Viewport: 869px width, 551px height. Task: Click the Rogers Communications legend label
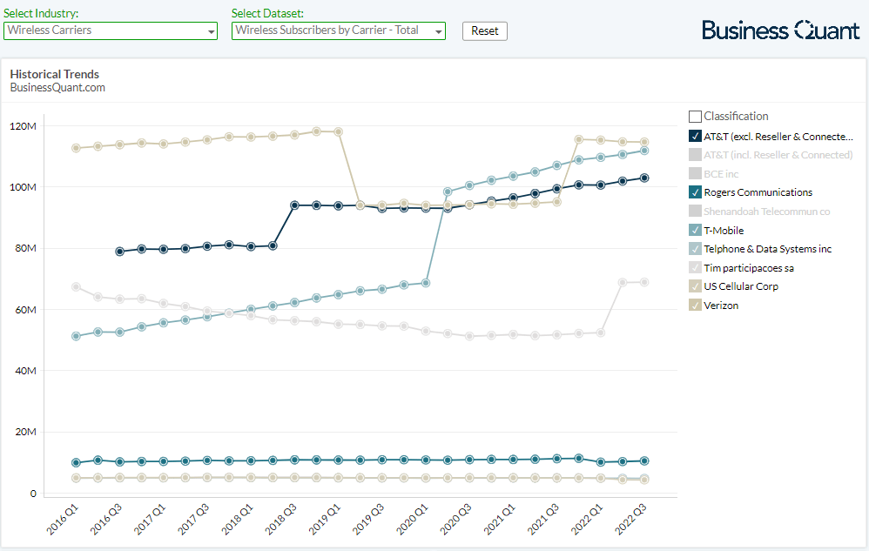pos(758,192)
